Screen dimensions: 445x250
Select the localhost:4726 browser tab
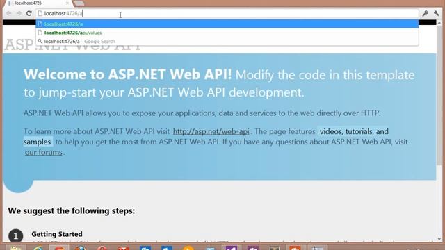coord(38,3)
